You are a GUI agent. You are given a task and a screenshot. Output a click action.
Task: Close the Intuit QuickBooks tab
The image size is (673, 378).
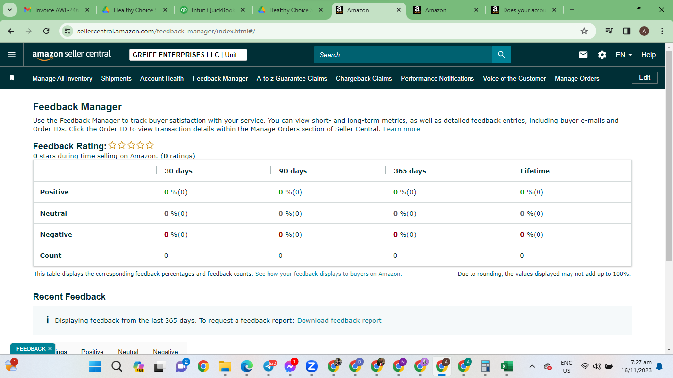[x=242, y=10]
